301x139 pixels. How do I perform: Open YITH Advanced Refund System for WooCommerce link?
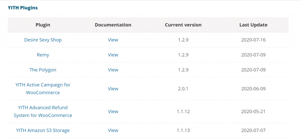43,111
